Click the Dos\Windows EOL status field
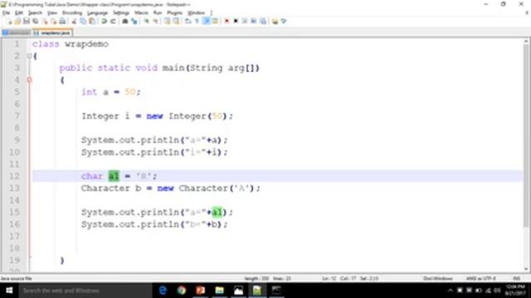This screenshot has height=298, width=531. (x=437, y=279)
